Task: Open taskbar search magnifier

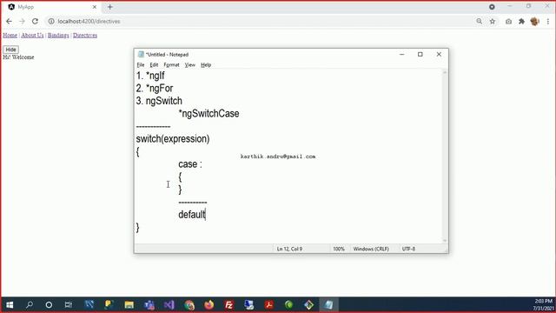Action: pos(30,305)
